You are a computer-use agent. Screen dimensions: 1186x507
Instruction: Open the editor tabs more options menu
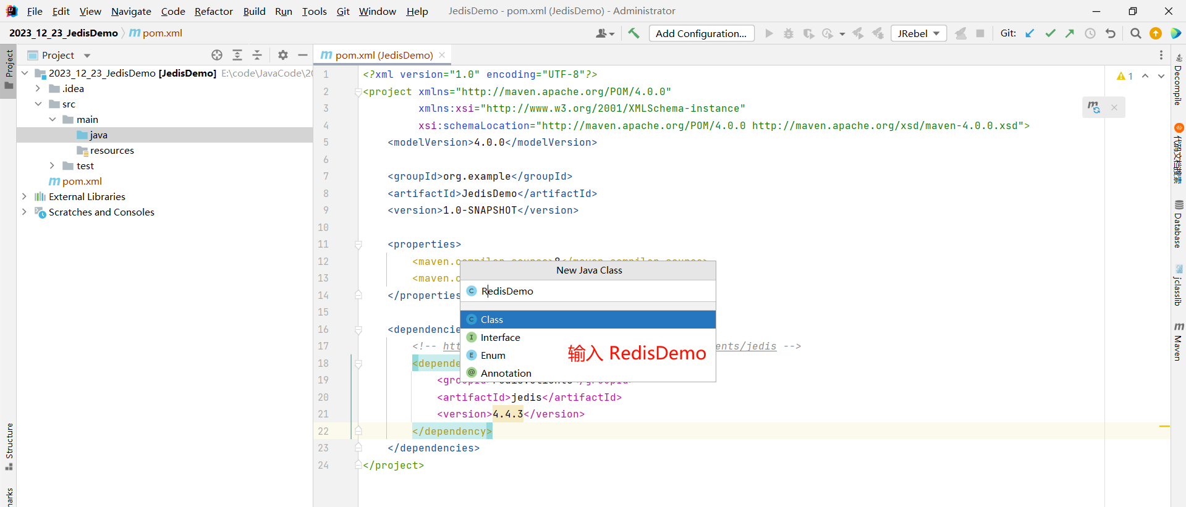1161,55
